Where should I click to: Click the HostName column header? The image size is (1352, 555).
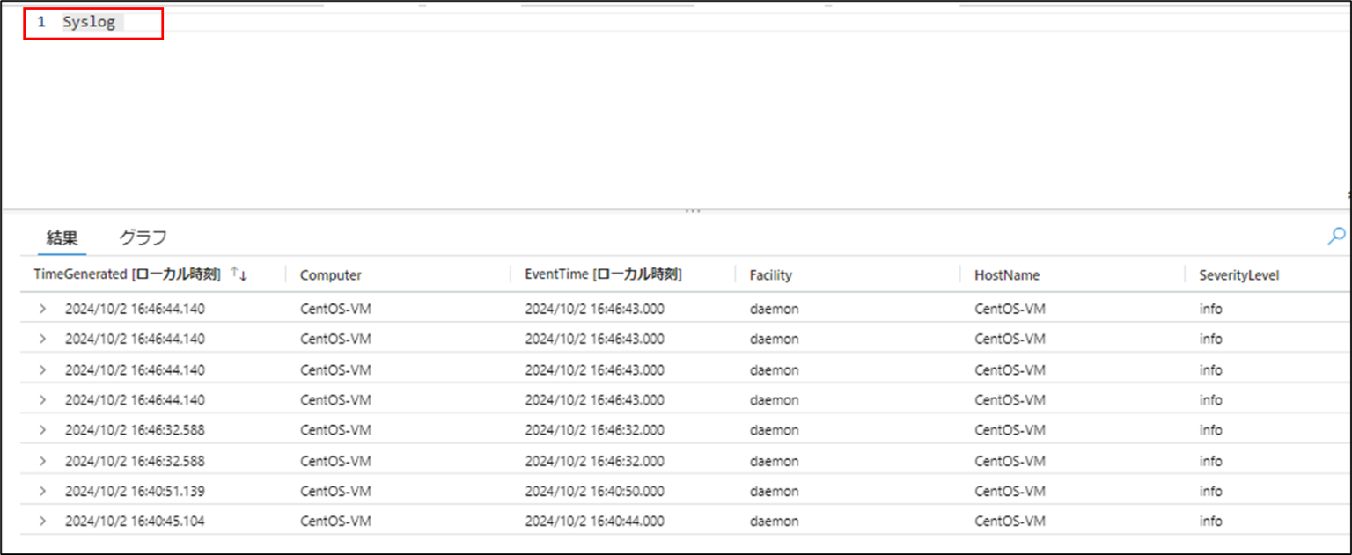(1005, 274)
